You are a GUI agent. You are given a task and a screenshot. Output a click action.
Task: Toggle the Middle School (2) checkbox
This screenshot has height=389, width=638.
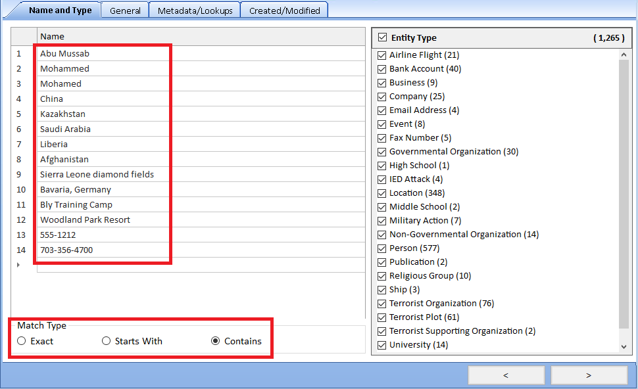coord(381,207)
